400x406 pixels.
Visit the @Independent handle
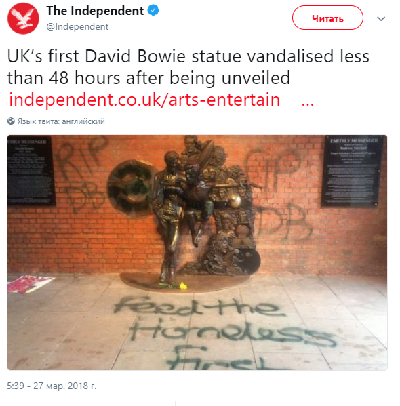(77, 26)
